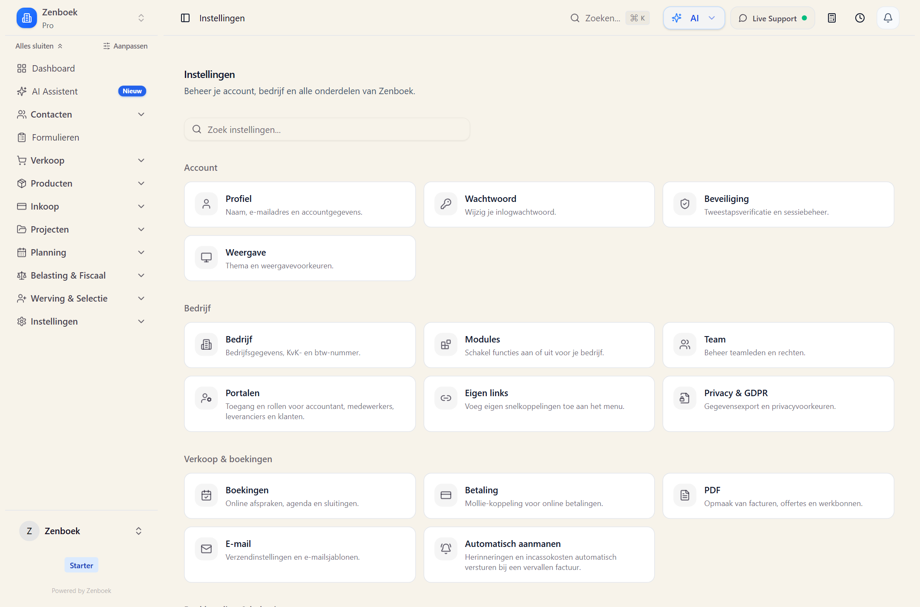Screen dimensions: 920x607
Task: Click the Profiel card person icon
Action: tap(207, 204)
